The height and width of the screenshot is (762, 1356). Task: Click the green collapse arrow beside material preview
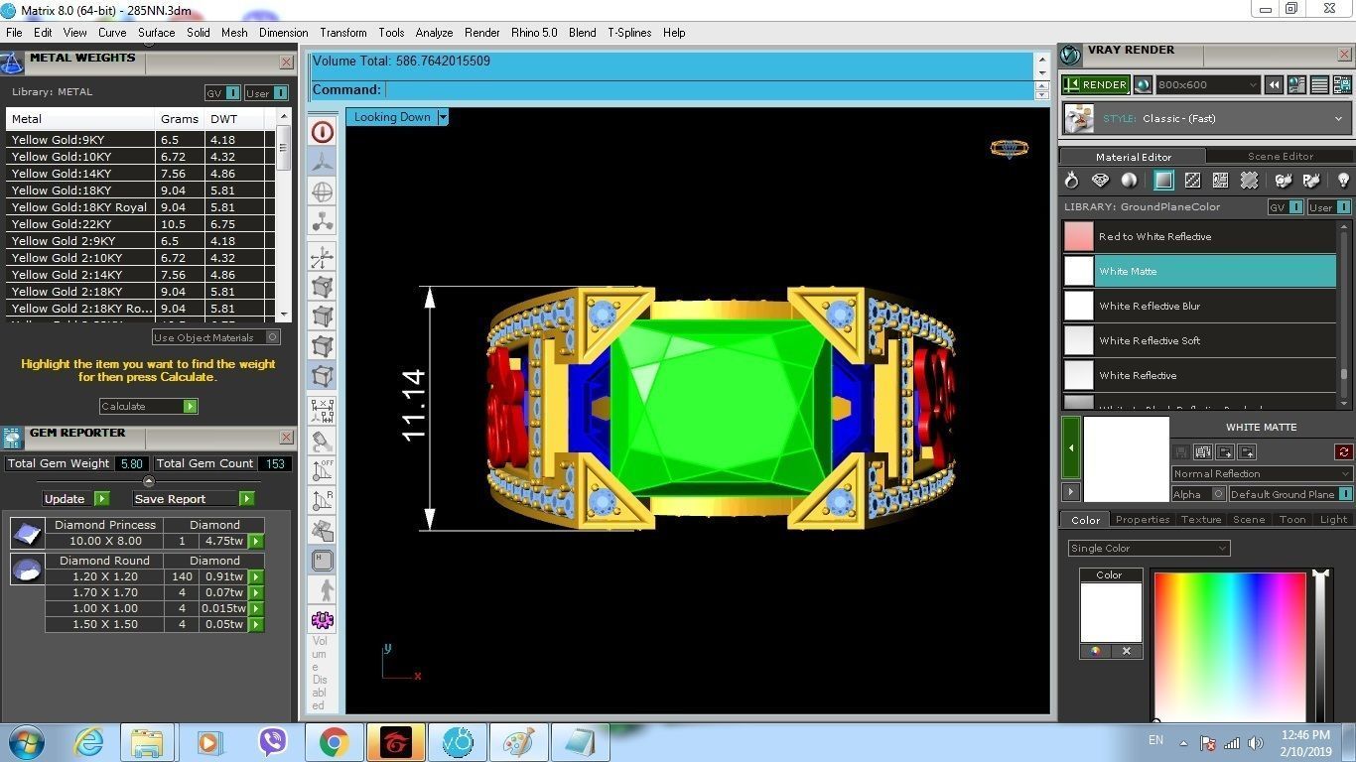(1070, 447)
